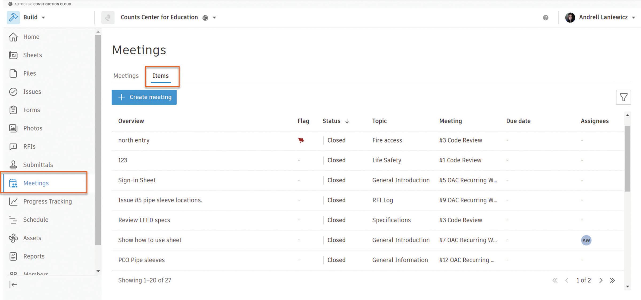Click the RFI Log topic cell
This screenshot has width=641, height=300.
[x=383, y=200]
